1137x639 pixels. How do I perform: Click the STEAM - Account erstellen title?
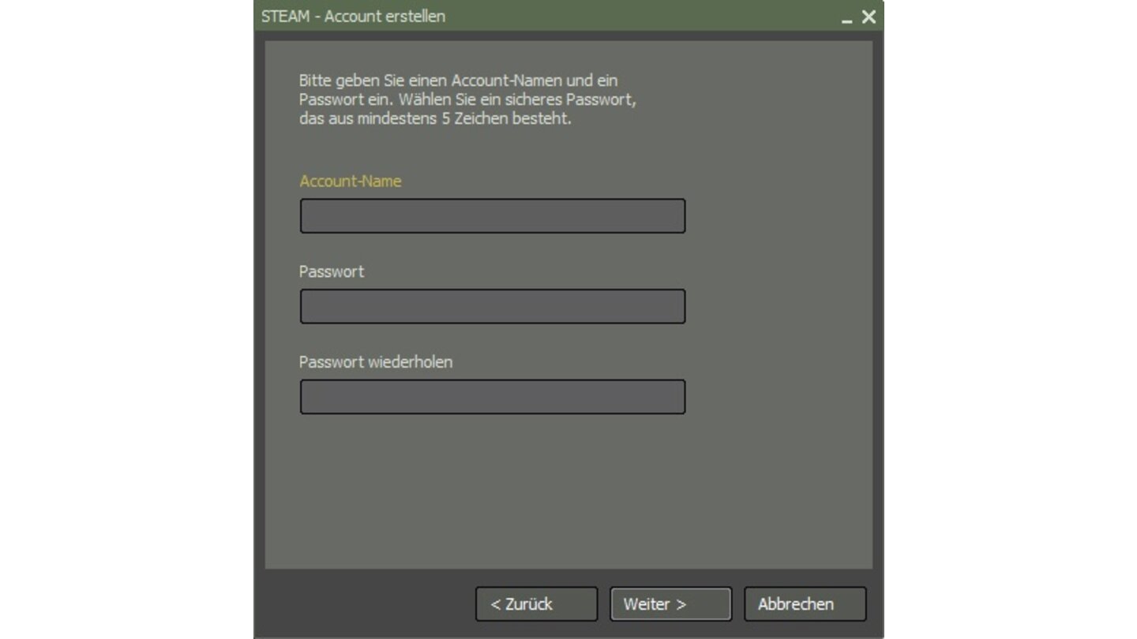pos(353,16)
